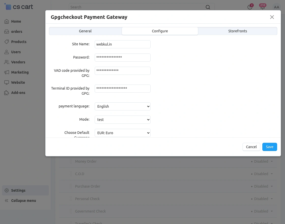Expand Money Order status dropdown
The height and width of the screenshot is (224, 285).
262,161
